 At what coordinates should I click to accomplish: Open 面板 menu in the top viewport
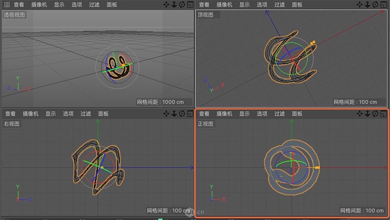(297, 4)
